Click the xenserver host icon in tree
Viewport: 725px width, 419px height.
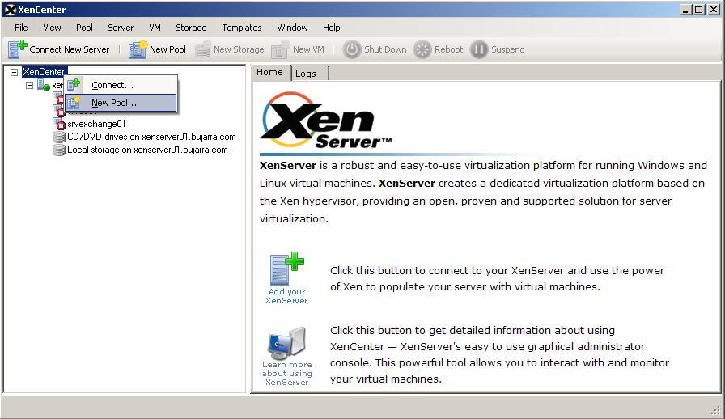[44, 85]
